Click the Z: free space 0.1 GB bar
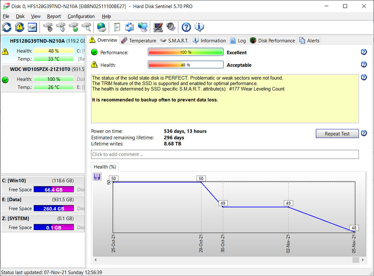 (x=54, y=227)
